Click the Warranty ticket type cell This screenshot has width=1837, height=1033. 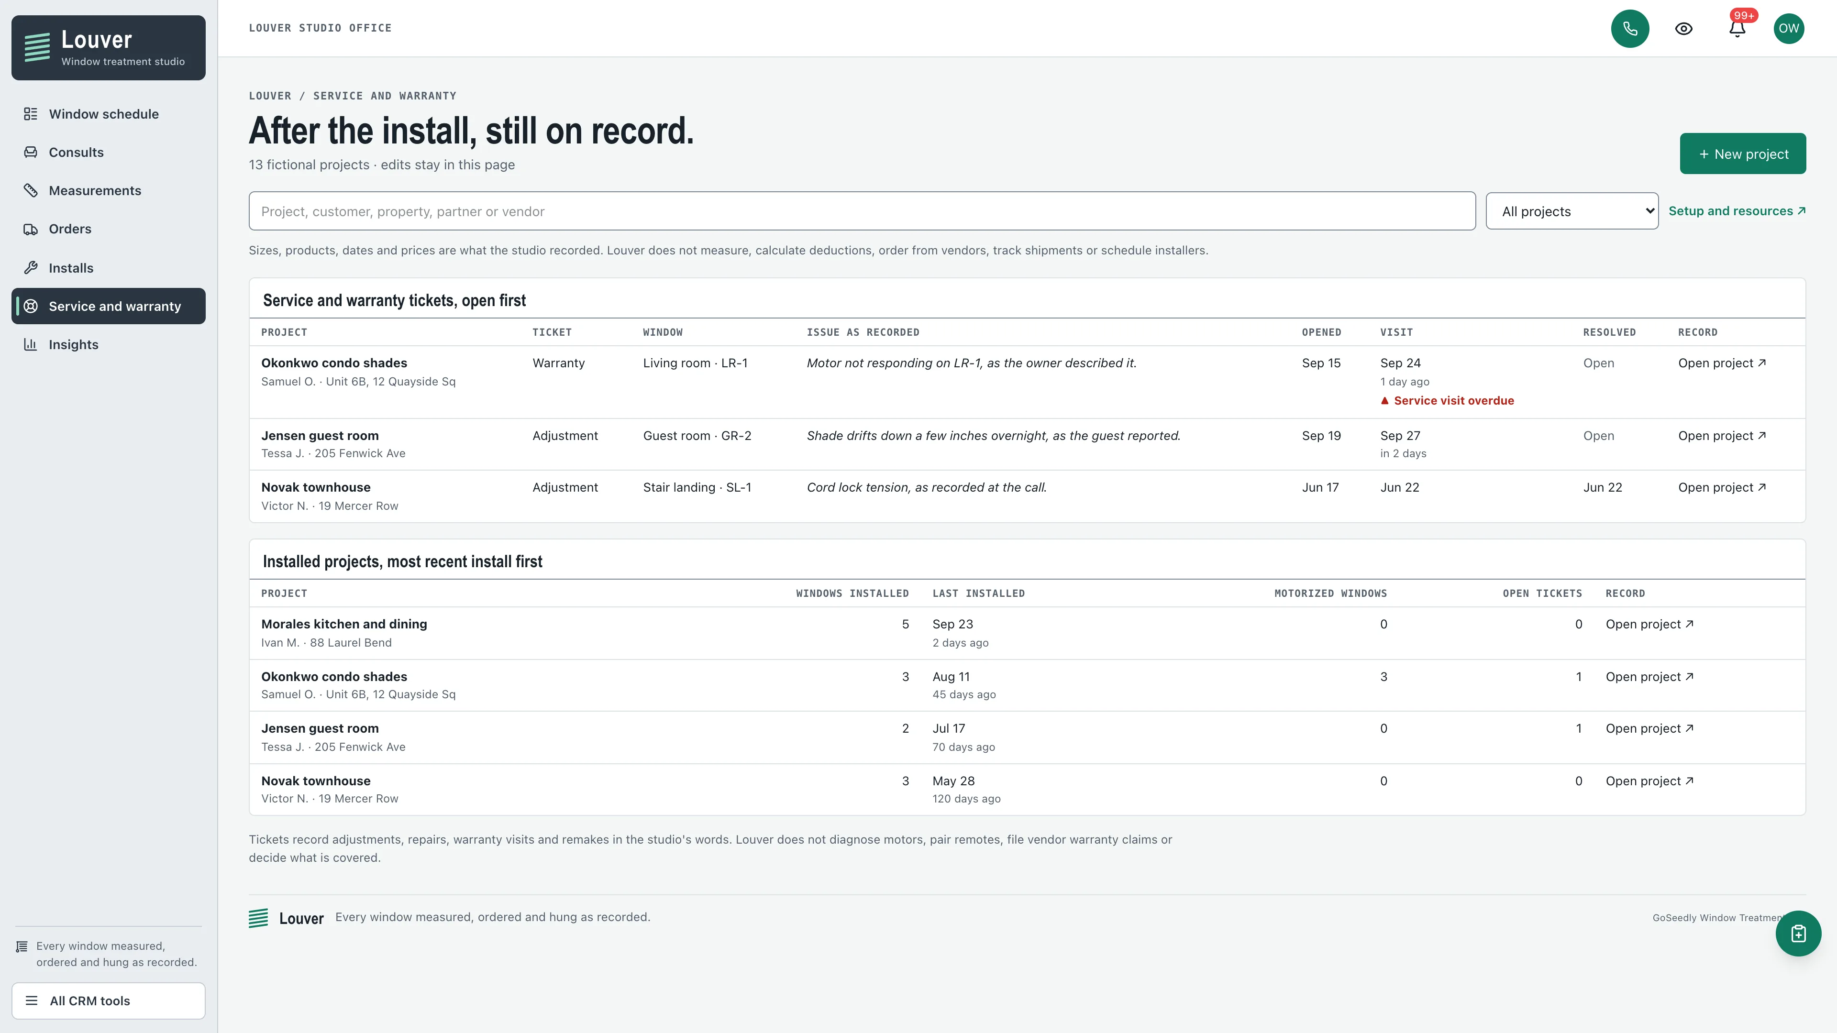[558, 363]
